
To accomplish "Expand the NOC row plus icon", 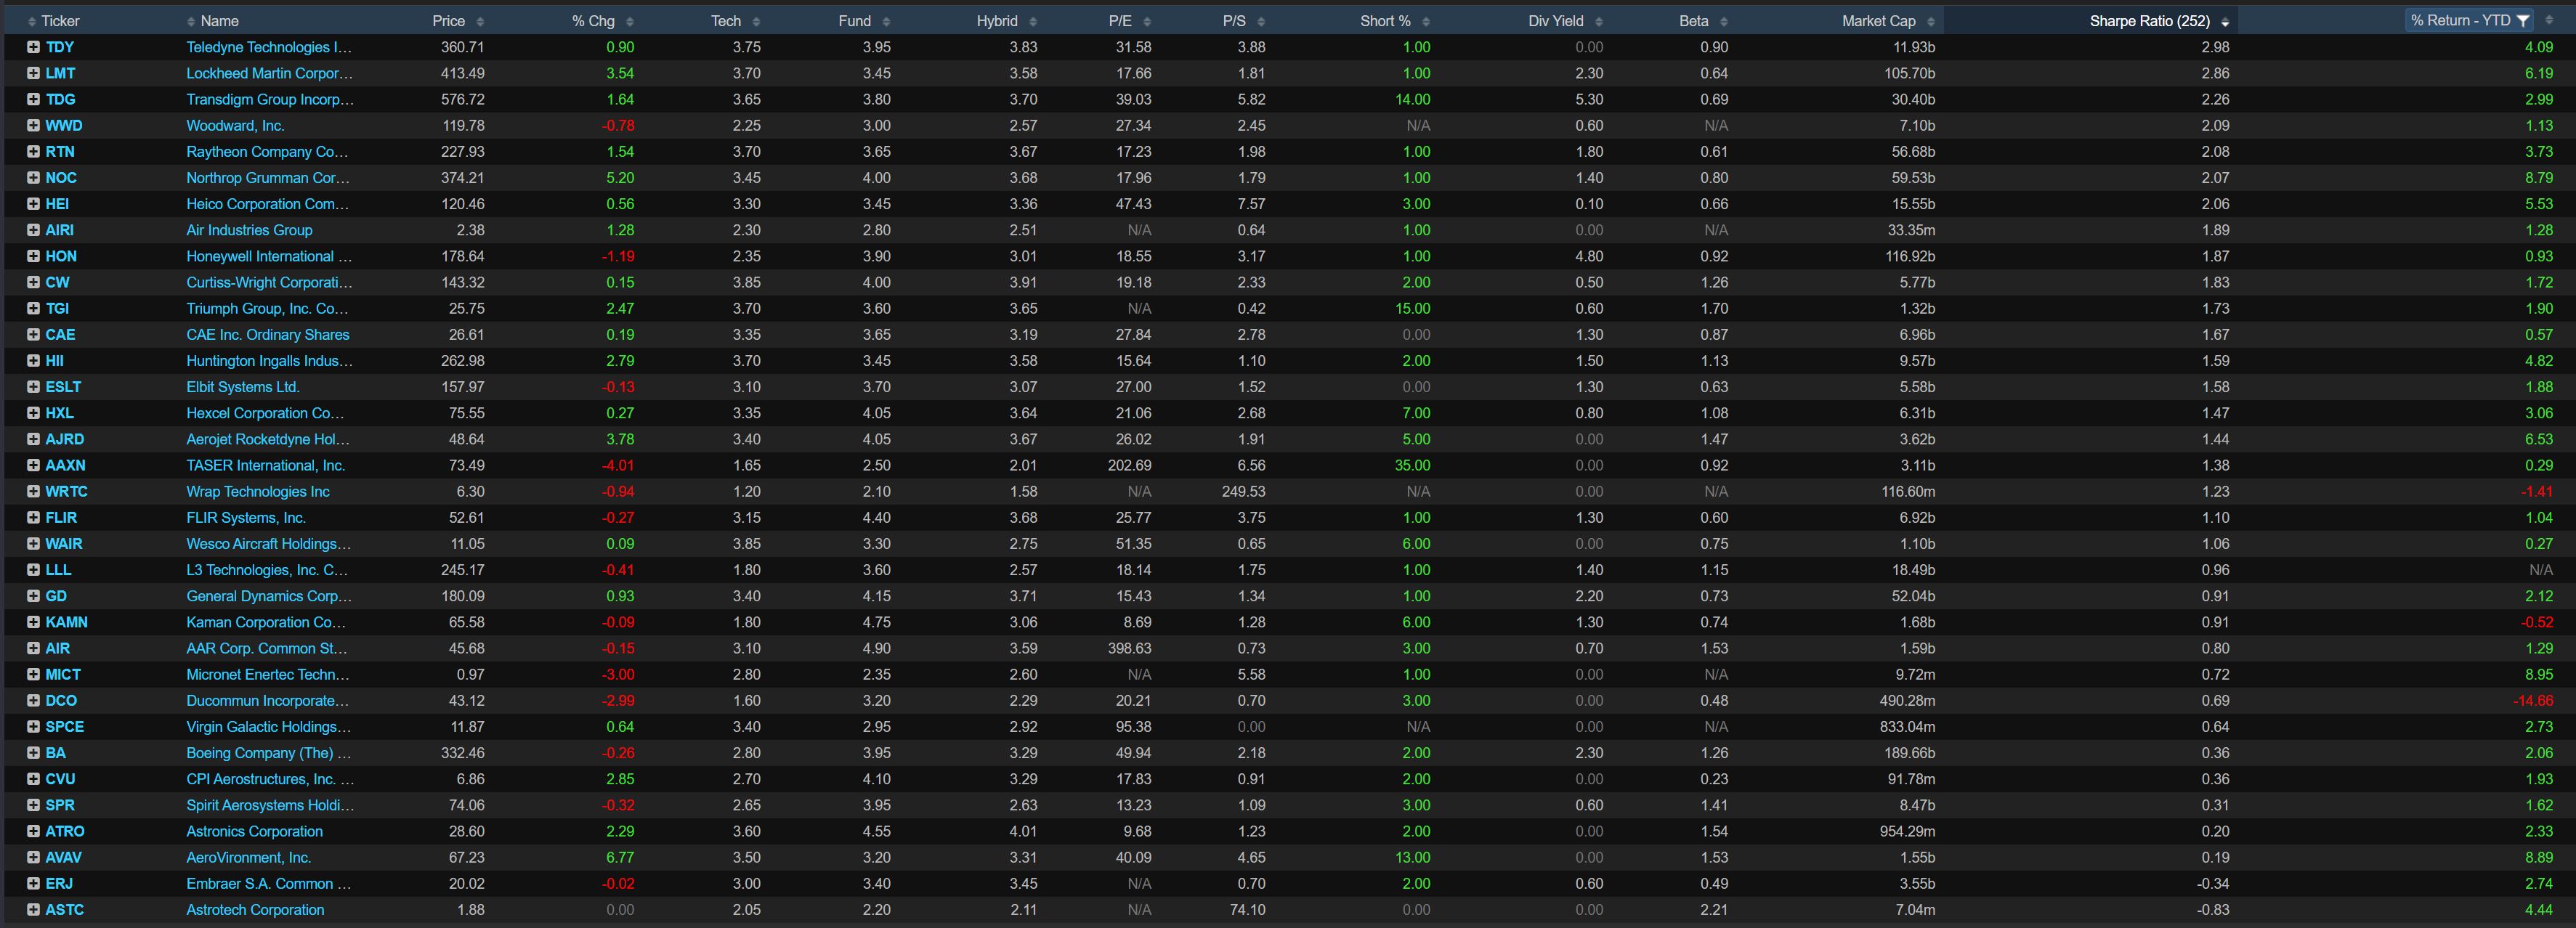I will (x=33, y=178).
